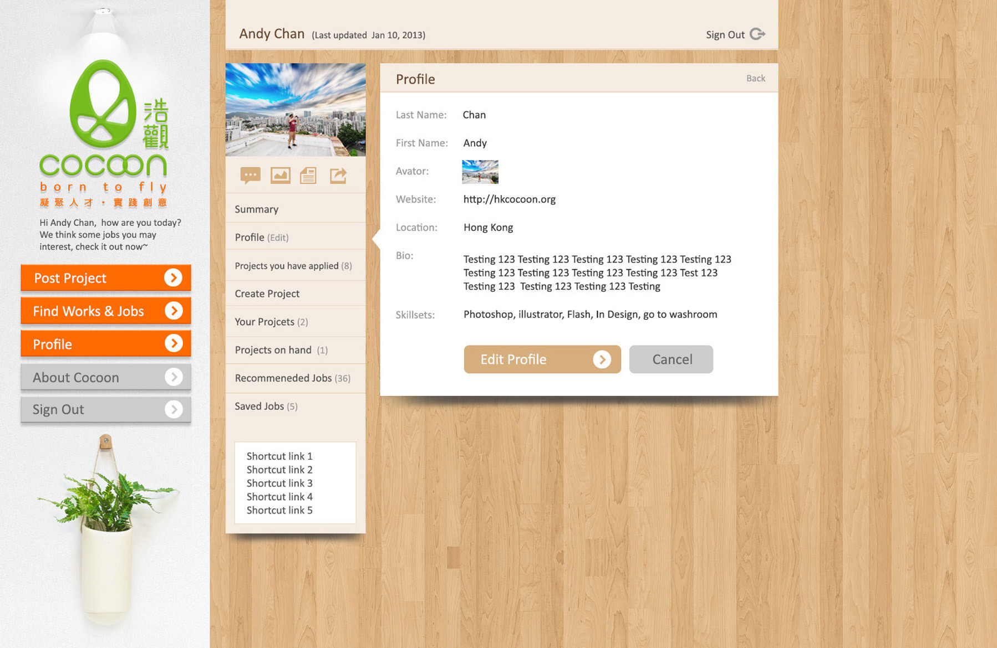This screenshot has width=997, height=648.
Task: Click the Profile panel heading
Action: [415, 79]
